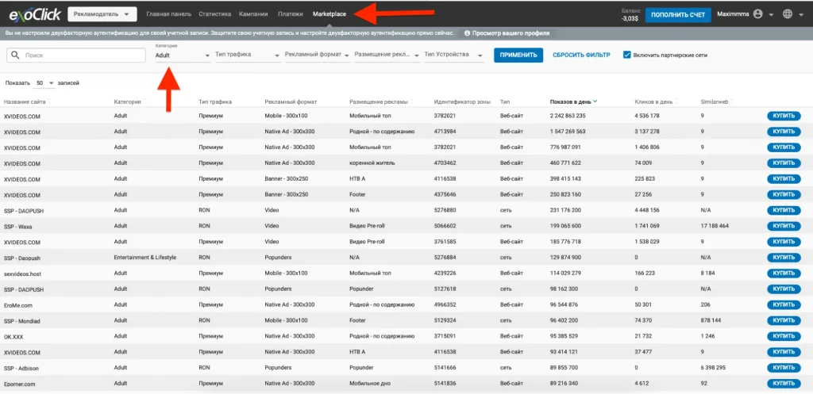Click site name EroMe.com
The height and width of the screenshot is (394, 813).
pyautogui.click(x=17, y=305)
